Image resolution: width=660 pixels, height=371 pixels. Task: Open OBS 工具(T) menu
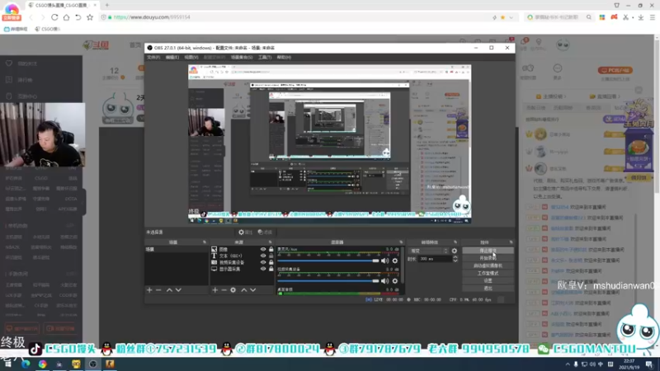pos(265,57)
